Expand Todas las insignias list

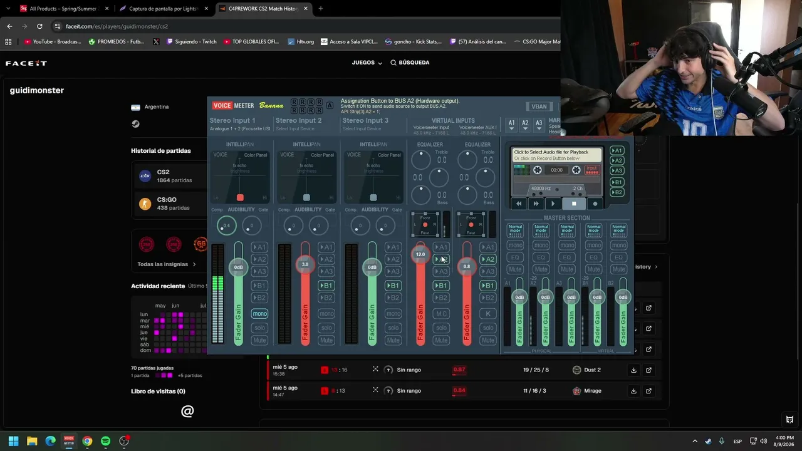coord(167,264)
